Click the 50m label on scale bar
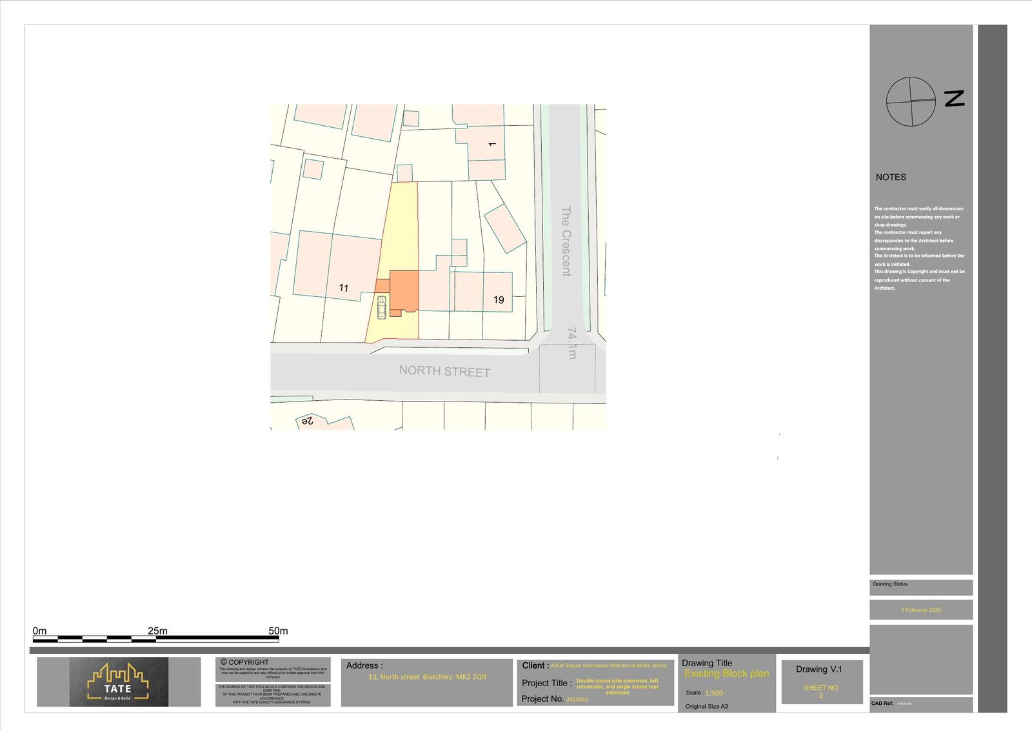The width and height of the screenshot is (1032, 730). point(278,631)
